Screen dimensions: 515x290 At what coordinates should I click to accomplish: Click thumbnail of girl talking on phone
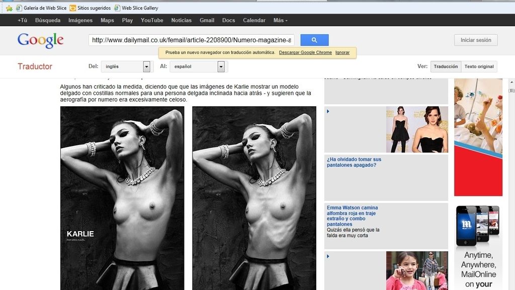(417, 270)
